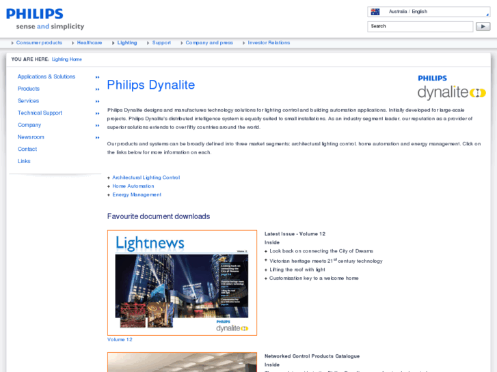Click 'Customisation key to a welcome home'
This screenshot has height=372, width=497.
coord(314,278)
